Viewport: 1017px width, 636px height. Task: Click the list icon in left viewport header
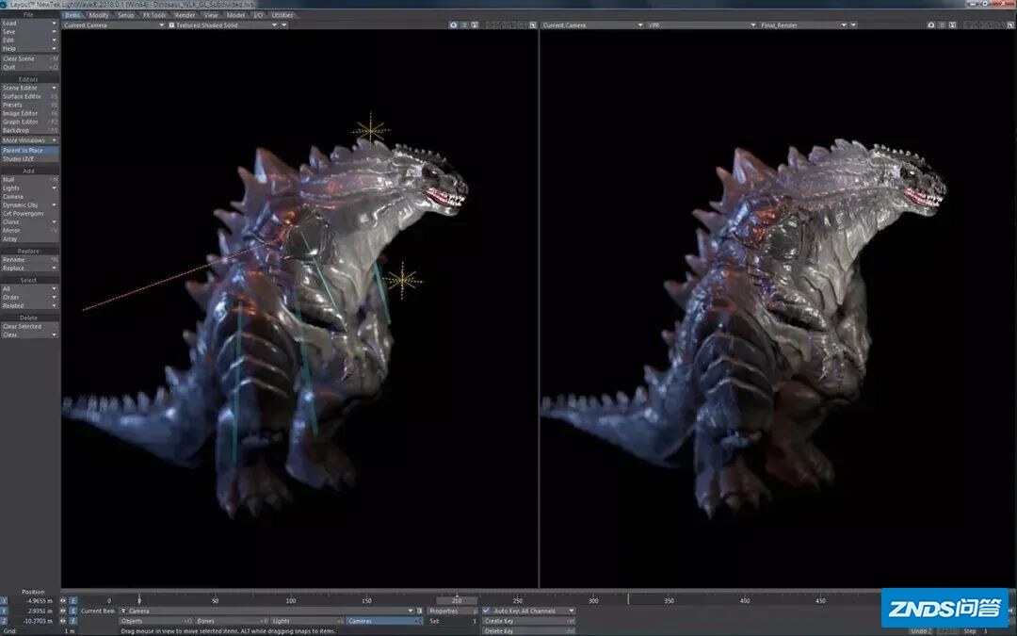point(464,25)
